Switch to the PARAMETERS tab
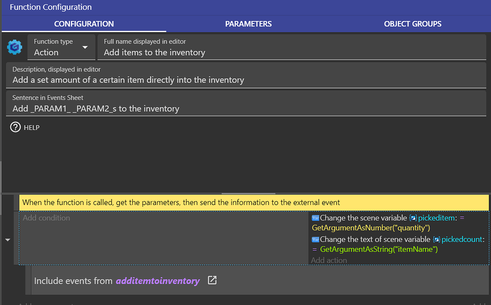The height and width of the screenshot is (305, 491). [248, 23]
